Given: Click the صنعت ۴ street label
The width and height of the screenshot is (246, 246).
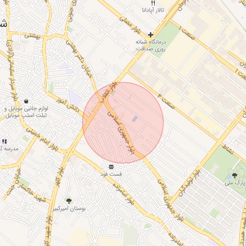Looking at the screenshot, I should 166,101.
